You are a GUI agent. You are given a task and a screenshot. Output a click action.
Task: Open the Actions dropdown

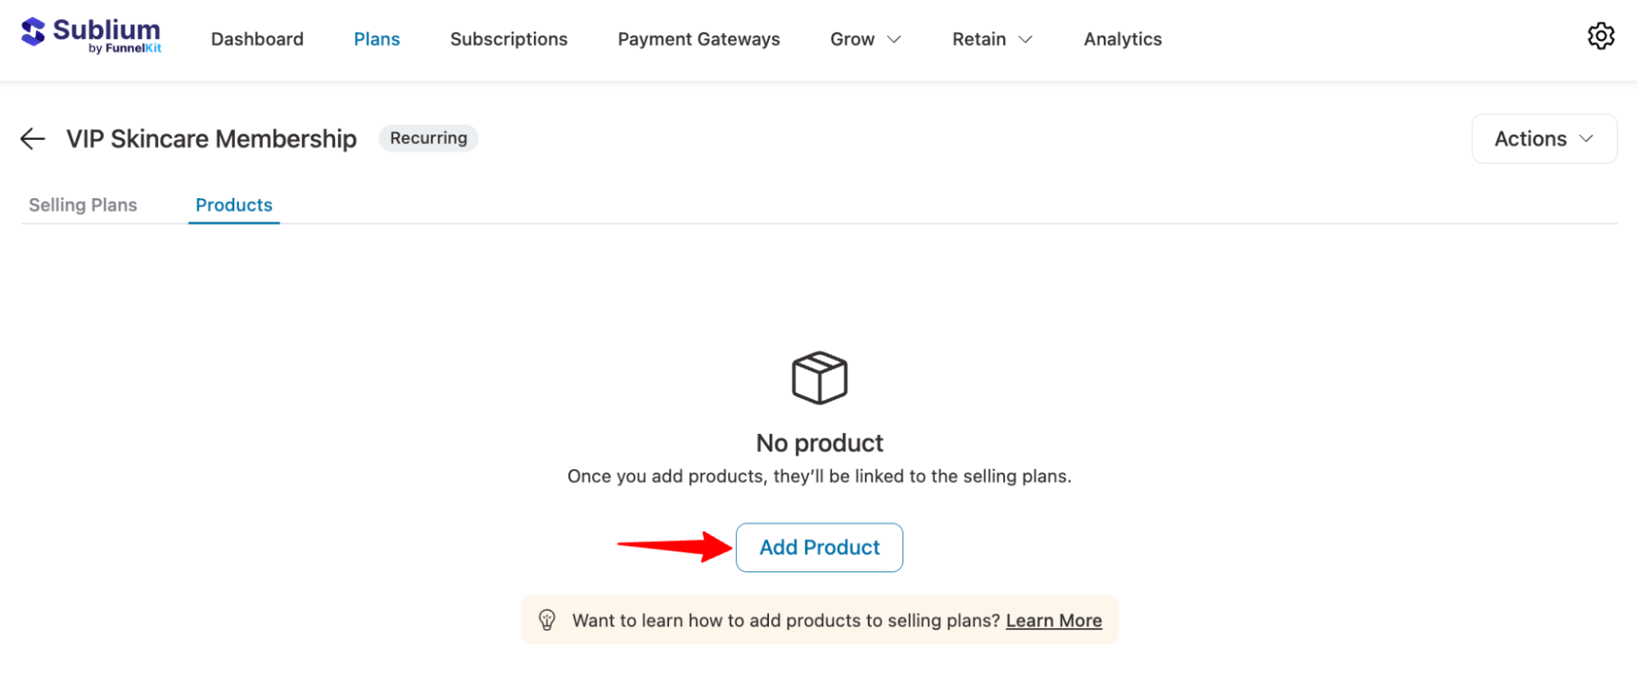tap(1543, 138)
